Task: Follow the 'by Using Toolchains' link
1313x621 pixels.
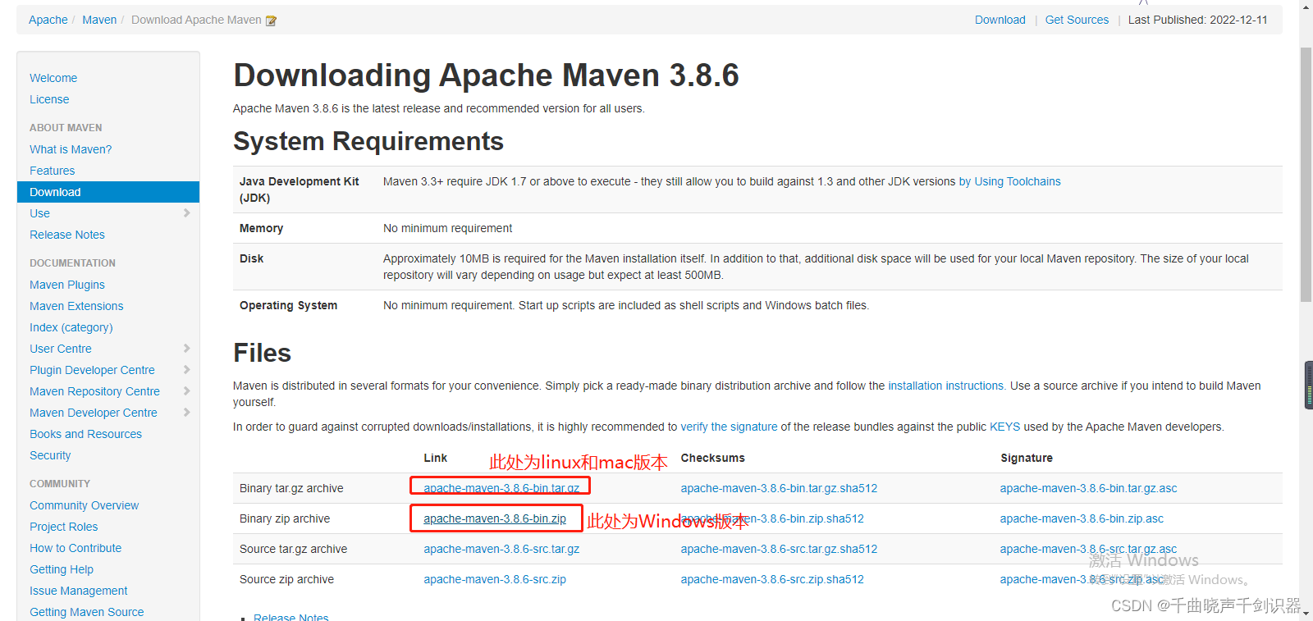Action: point(1009,181)
